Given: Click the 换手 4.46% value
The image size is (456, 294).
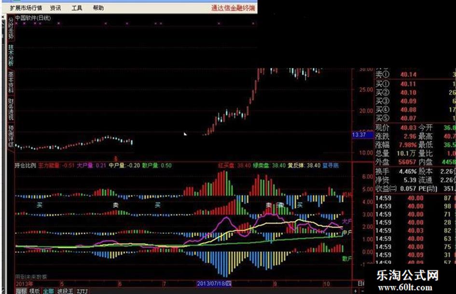Looking at the screenshot, I should point(407,172).
